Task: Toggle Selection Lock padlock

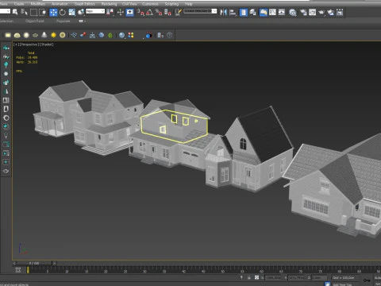Action: coord(249,277)
